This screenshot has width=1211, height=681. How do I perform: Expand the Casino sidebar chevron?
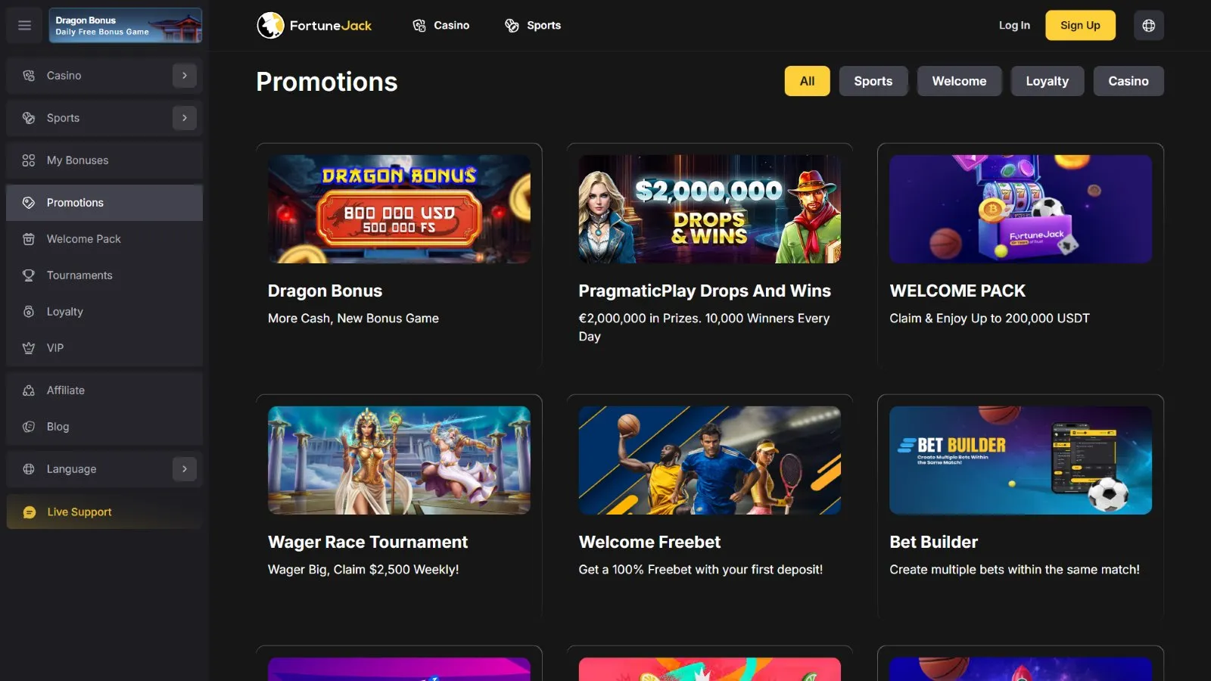pos(185,76)
